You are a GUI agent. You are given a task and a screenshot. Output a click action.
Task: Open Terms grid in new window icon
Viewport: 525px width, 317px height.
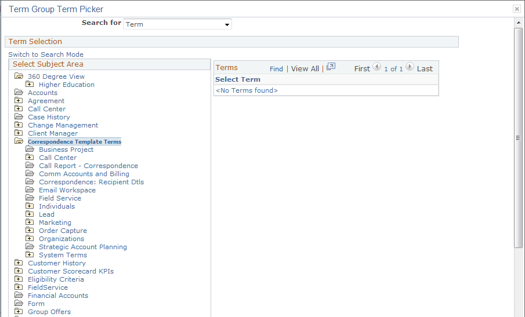tap(331, 67)
